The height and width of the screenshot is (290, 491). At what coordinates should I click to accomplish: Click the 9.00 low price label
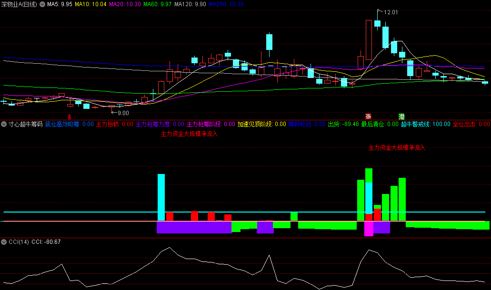123,113
